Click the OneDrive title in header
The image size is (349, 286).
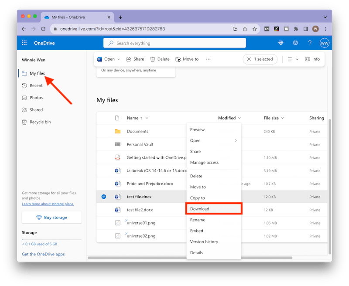(x=44, y=43)
